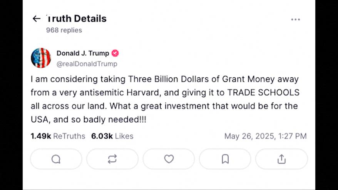
Task: Click the phrase "Three Billion Dollars"
Action: point(175,79)
